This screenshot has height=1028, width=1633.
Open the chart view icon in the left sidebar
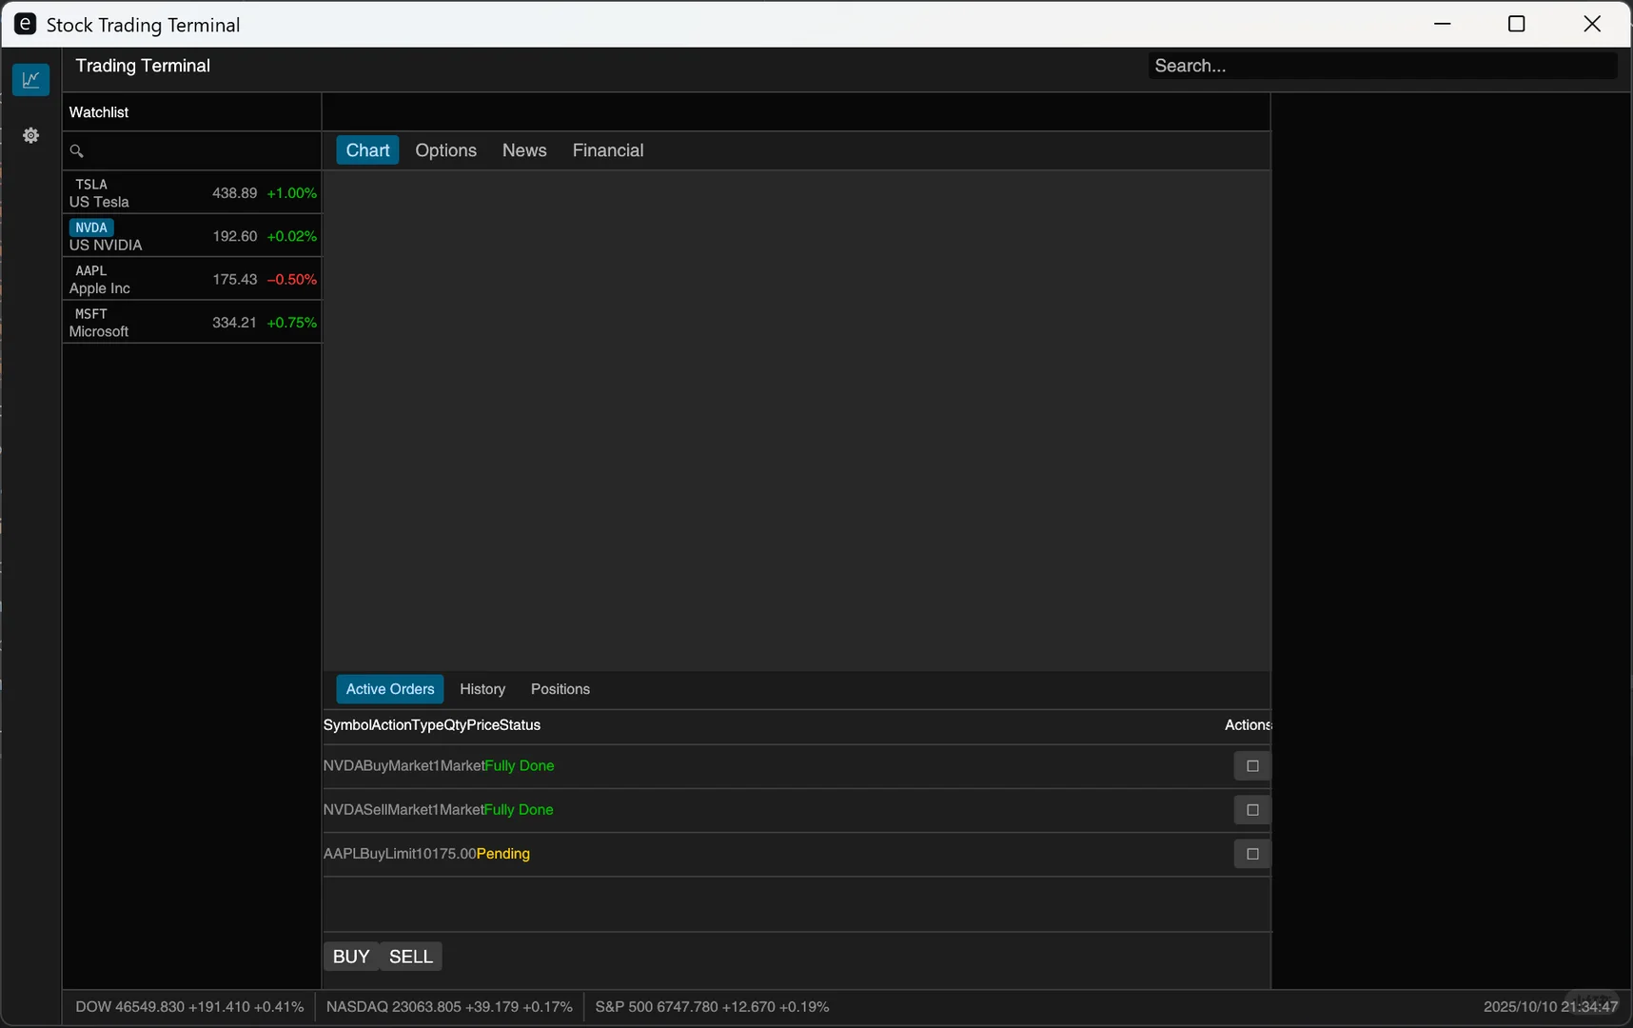point(30,80)
